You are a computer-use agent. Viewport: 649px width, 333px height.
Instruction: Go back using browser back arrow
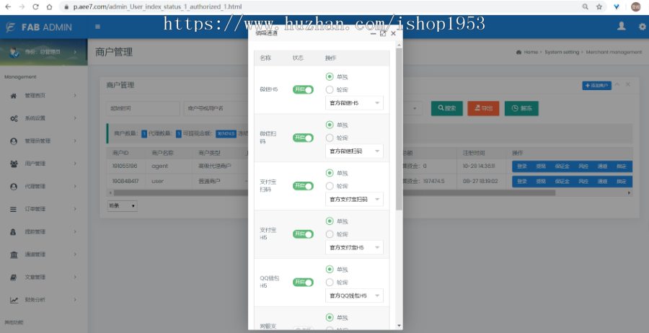(8, 6)
